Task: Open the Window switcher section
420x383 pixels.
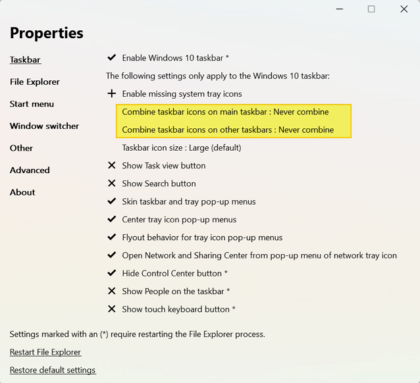Action: (44, 126)
